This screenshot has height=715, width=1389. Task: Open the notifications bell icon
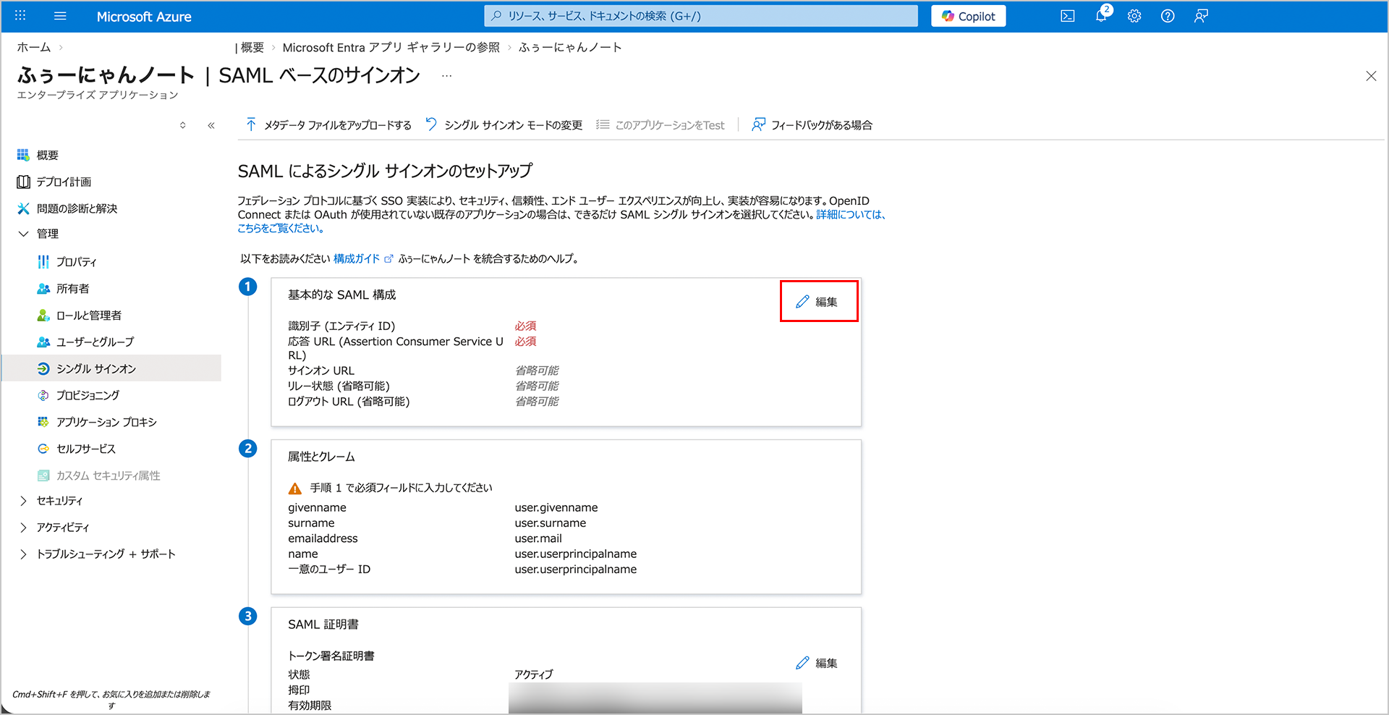[x=1100, y=16]
